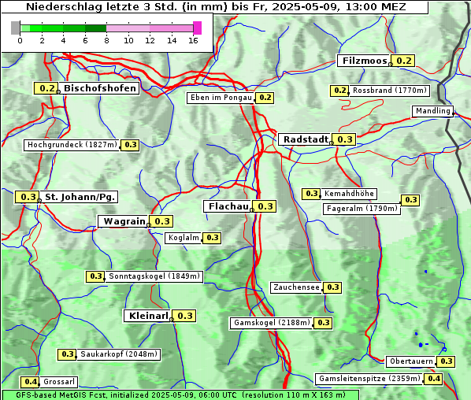Click the St. Johann/Pg. label
The width and height of the screenshot is (471, 400).
pos(80,197)
